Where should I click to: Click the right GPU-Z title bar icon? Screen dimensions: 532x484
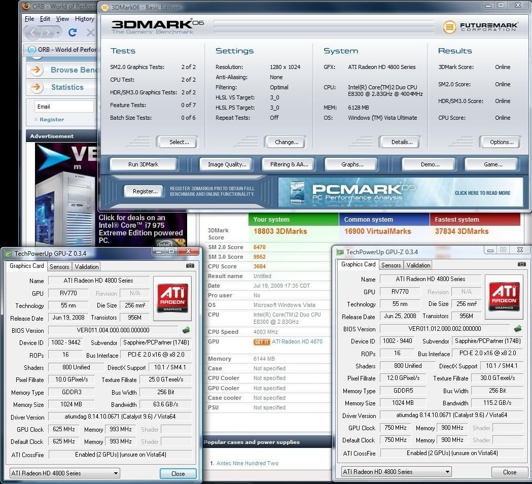[x=340, y=252]
